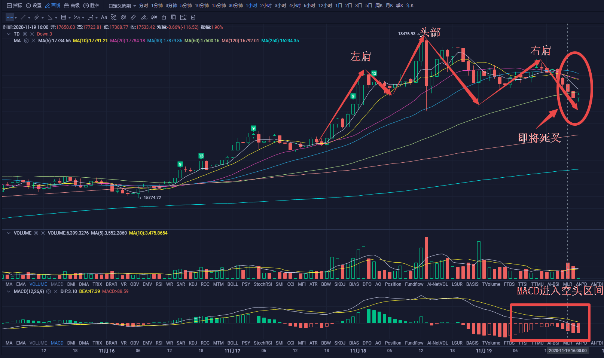The image size is (604, 358).
Task: Toggle the magnet snap icon
Action: tap(154, 17)
